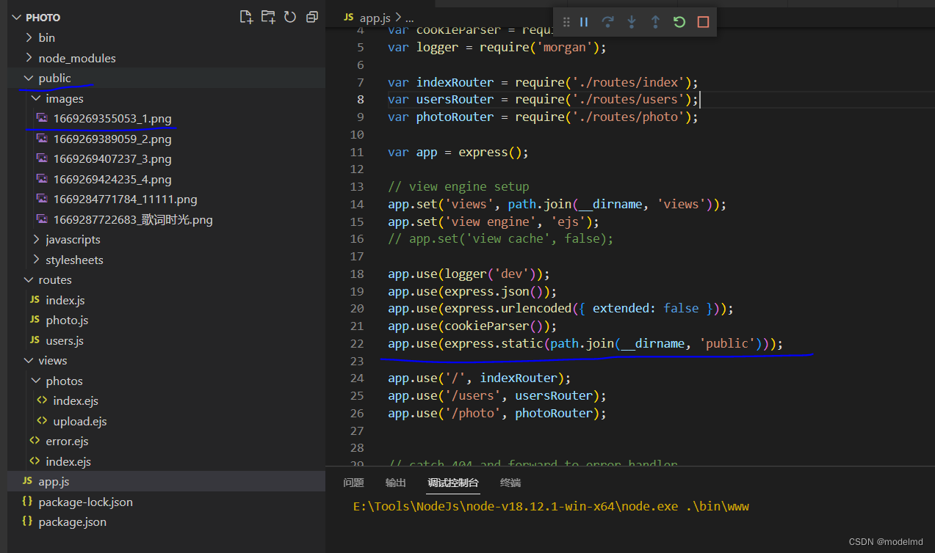The image size is (935, 553).
Task: Click the debug Step Out icon
Action: pyautogui.click(x=655, y=22)
